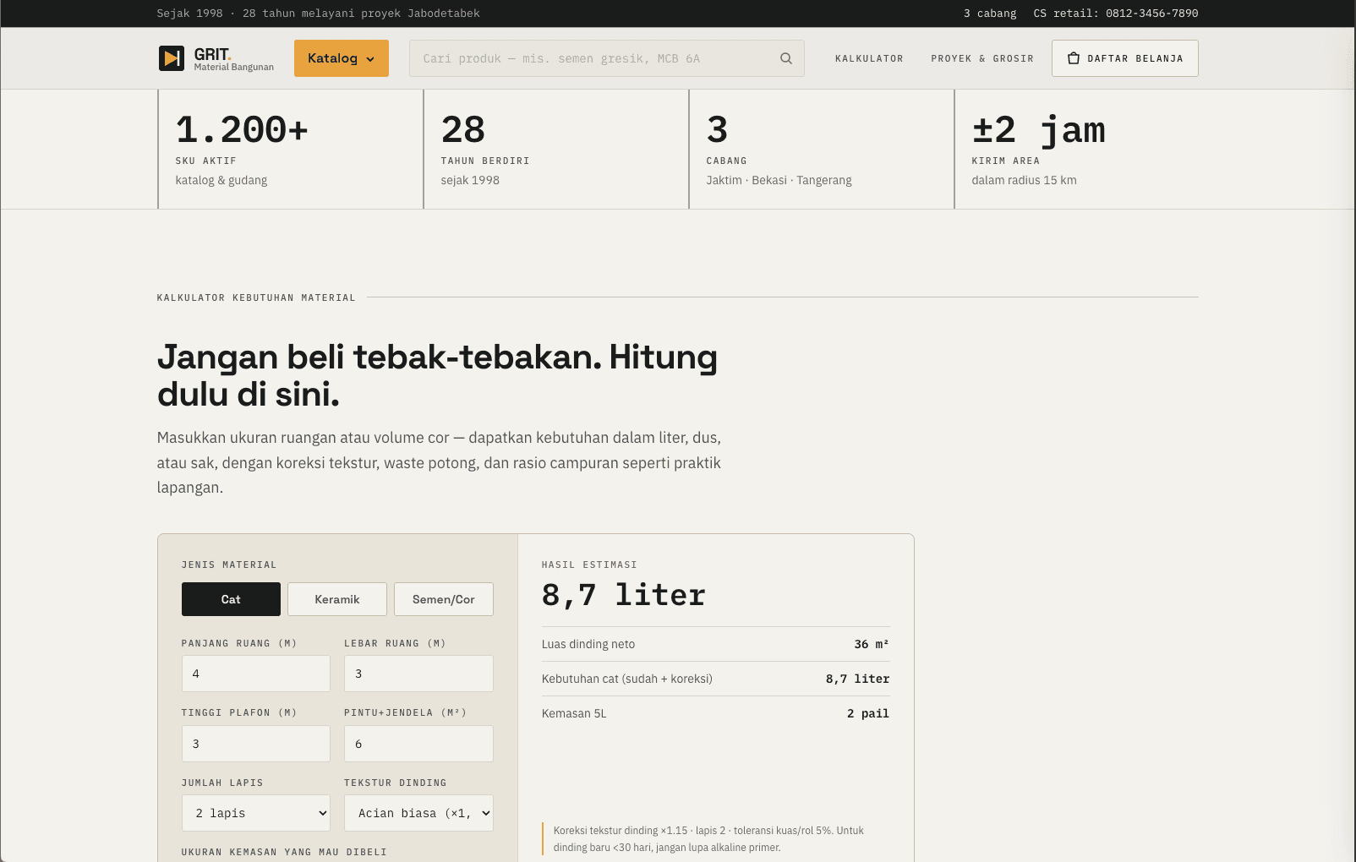Click the '28' tahun berdiri stat

click(463, 130)
